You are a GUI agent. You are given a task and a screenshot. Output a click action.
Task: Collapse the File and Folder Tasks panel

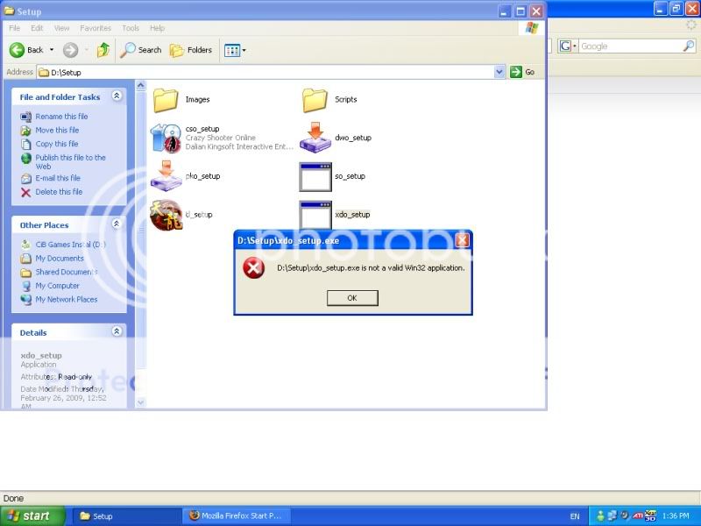point(117,96)
